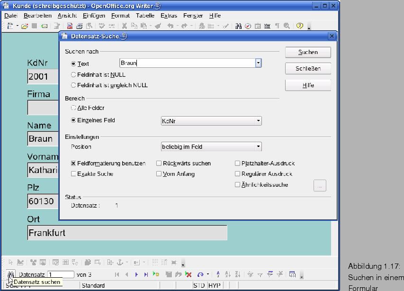Expand the search text history dropdown
Viewport: 404px width, 291px height.
click(x=258, y=63)
